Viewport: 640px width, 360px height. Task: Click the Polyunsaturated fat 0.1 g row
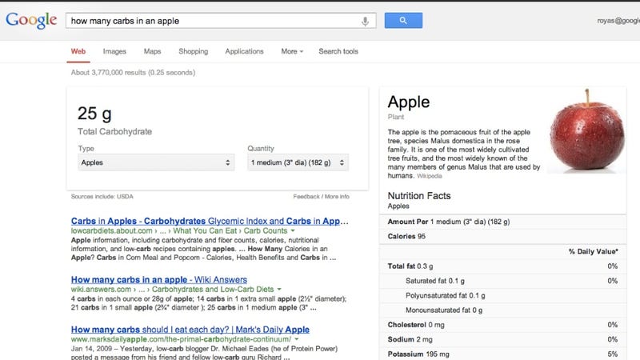coord(503,295)
